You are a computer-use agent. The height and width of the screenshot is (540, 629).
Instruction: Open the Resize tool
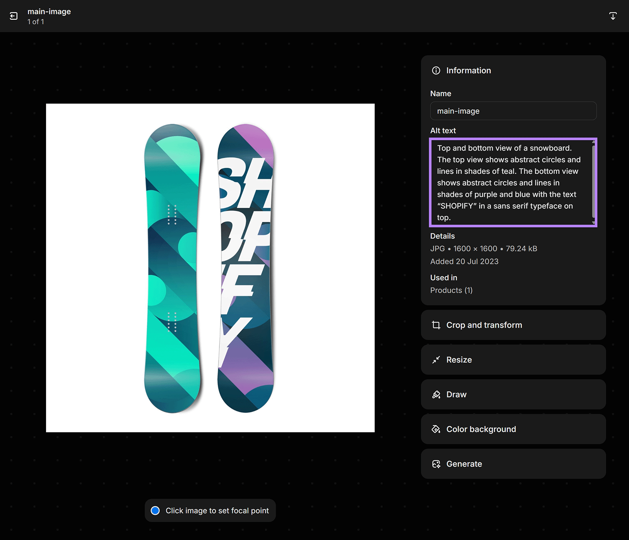pos(513,360)
